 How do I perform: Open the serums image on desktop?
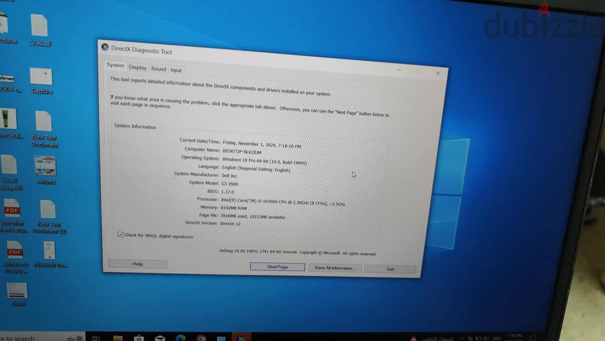point(46,170)
